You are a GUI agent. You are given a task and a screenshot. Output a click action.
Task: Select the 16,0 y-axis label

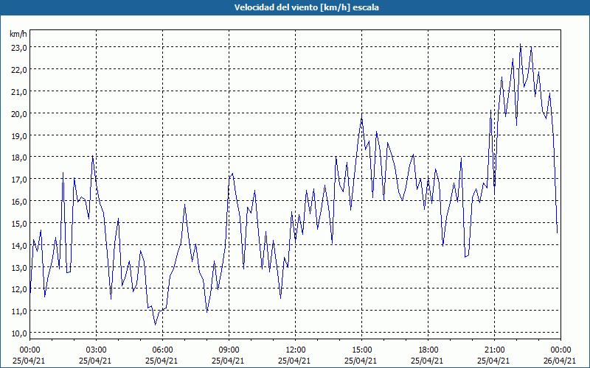(x=18, y=201)
